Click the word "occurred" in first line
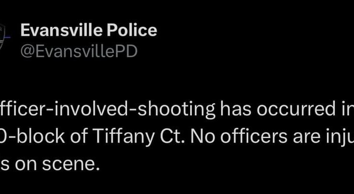 point(290,109)
